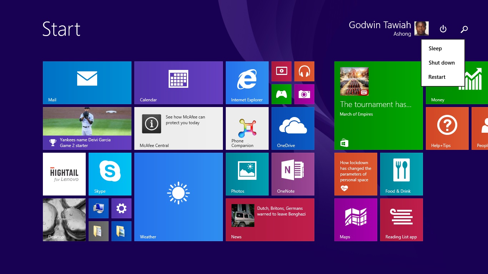Open the Mail tile

coord(87,83)
